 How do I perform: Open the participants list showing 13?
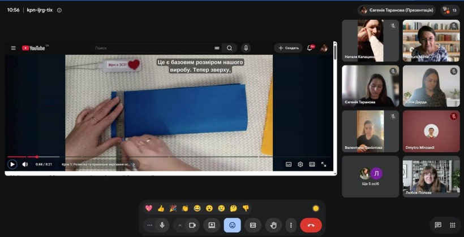pyautogui.click(x=450, y=10)
